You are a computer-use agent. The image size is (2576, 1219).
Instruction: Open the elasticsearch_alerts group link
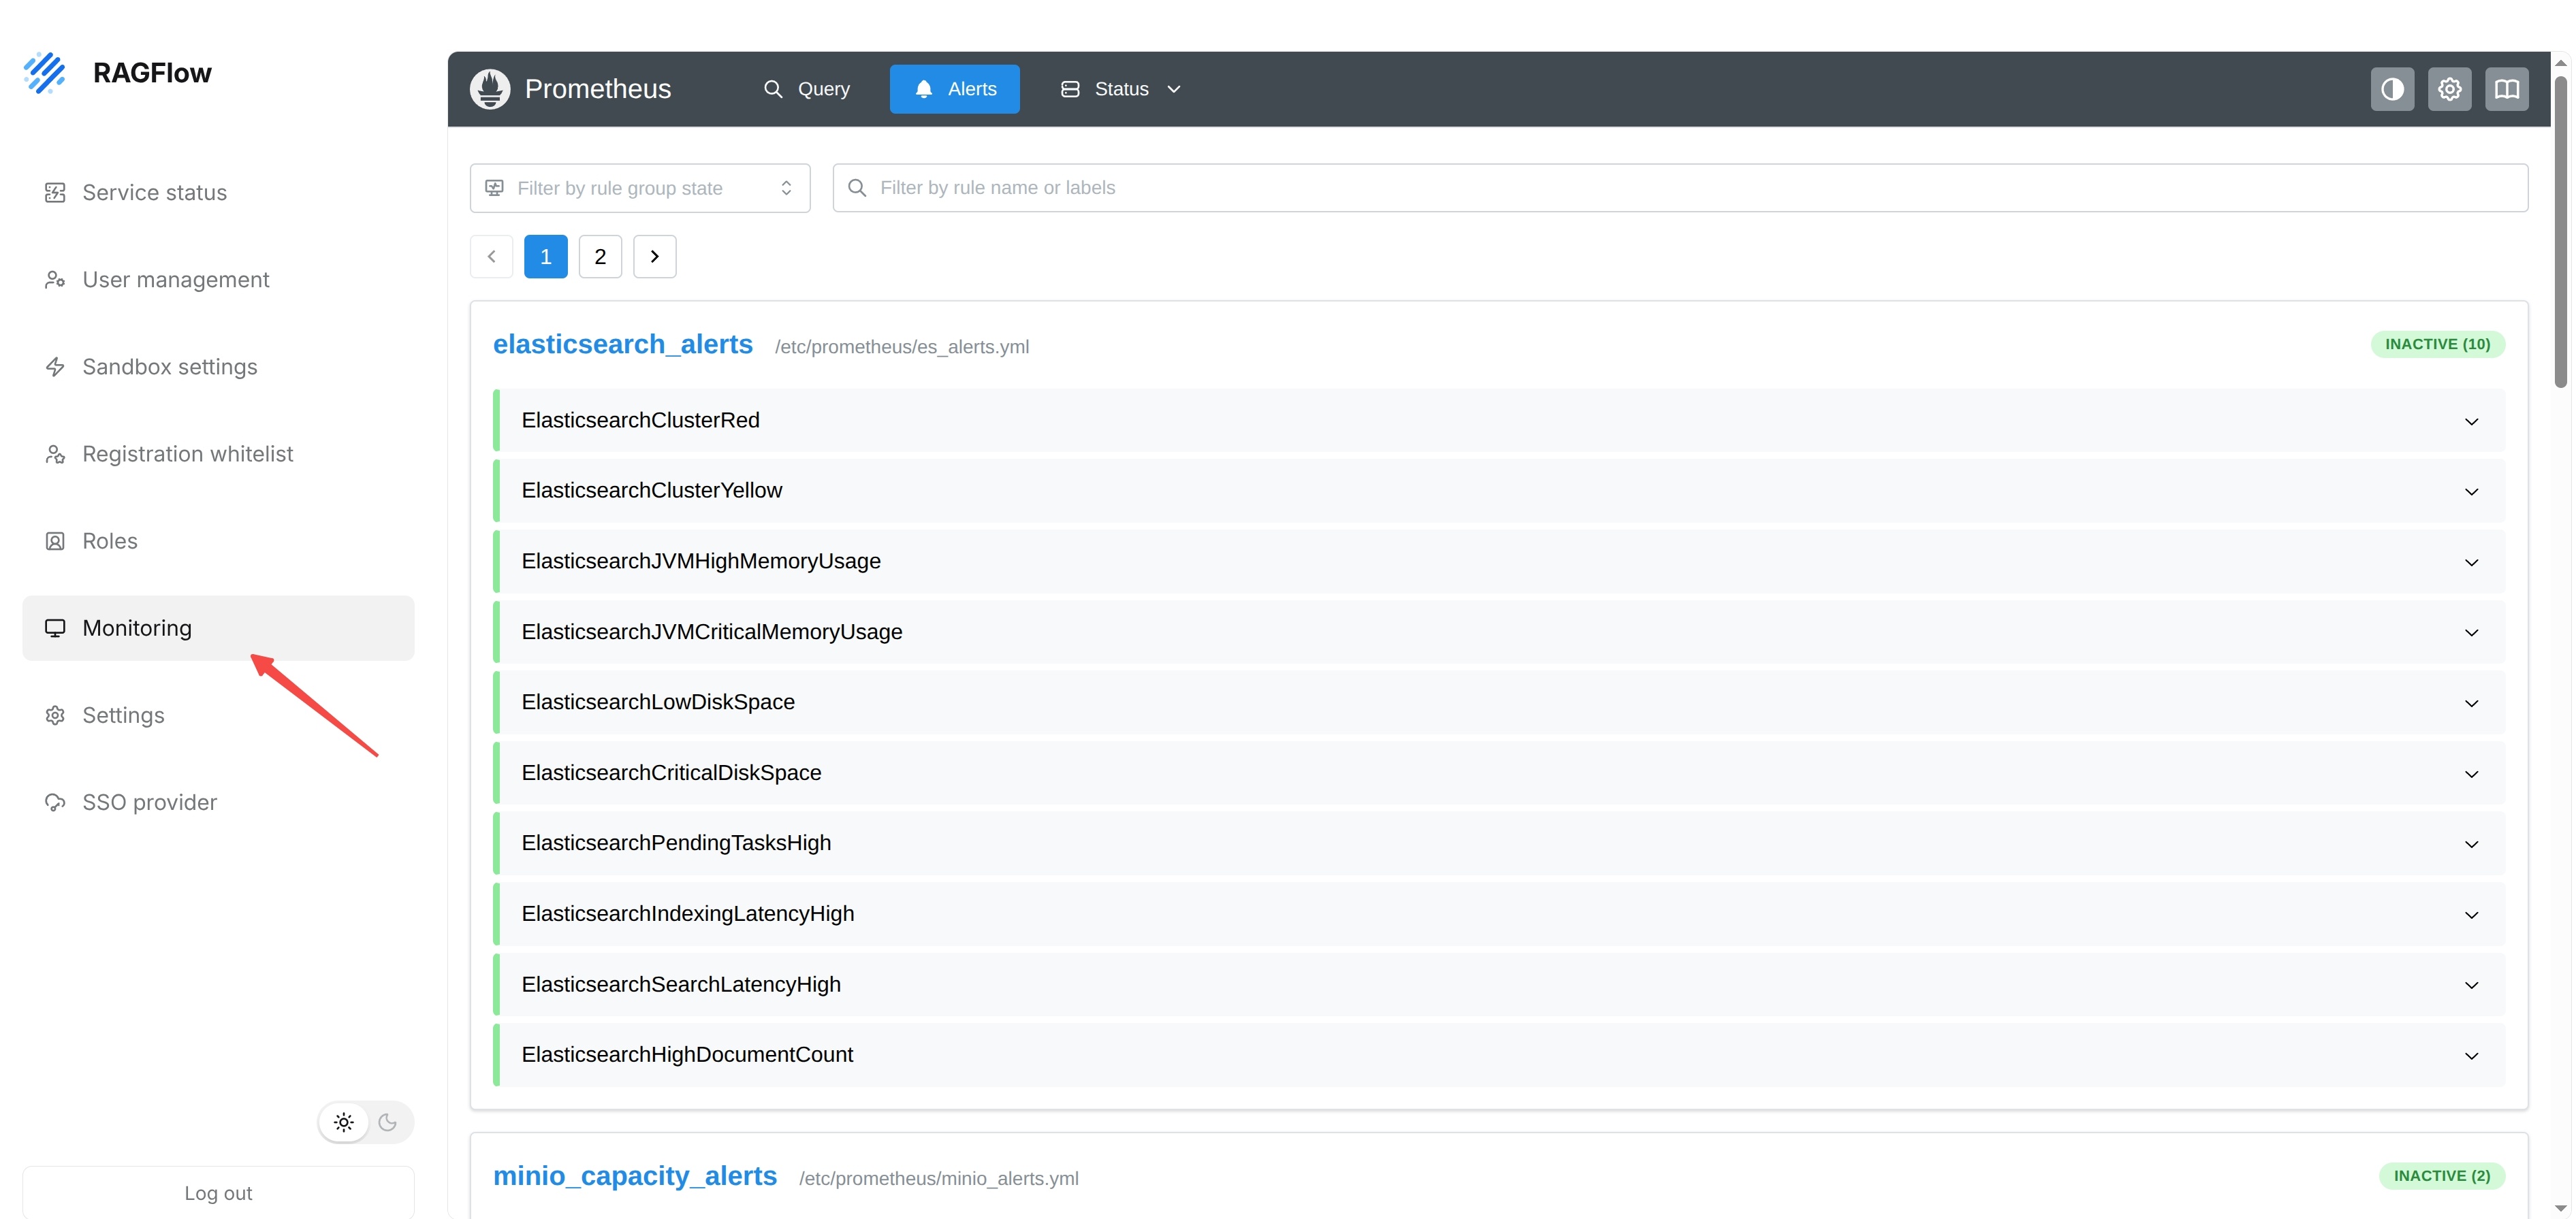pos(623,344)
